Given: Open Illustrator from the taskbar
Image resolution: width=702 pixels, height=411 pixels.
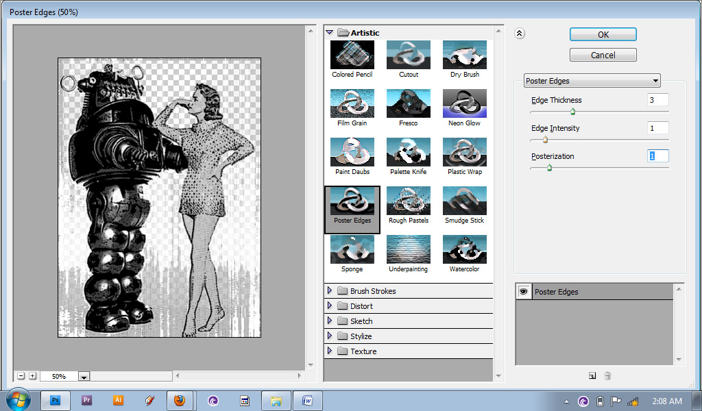Looking at the screenshot, I should [118, 400].
